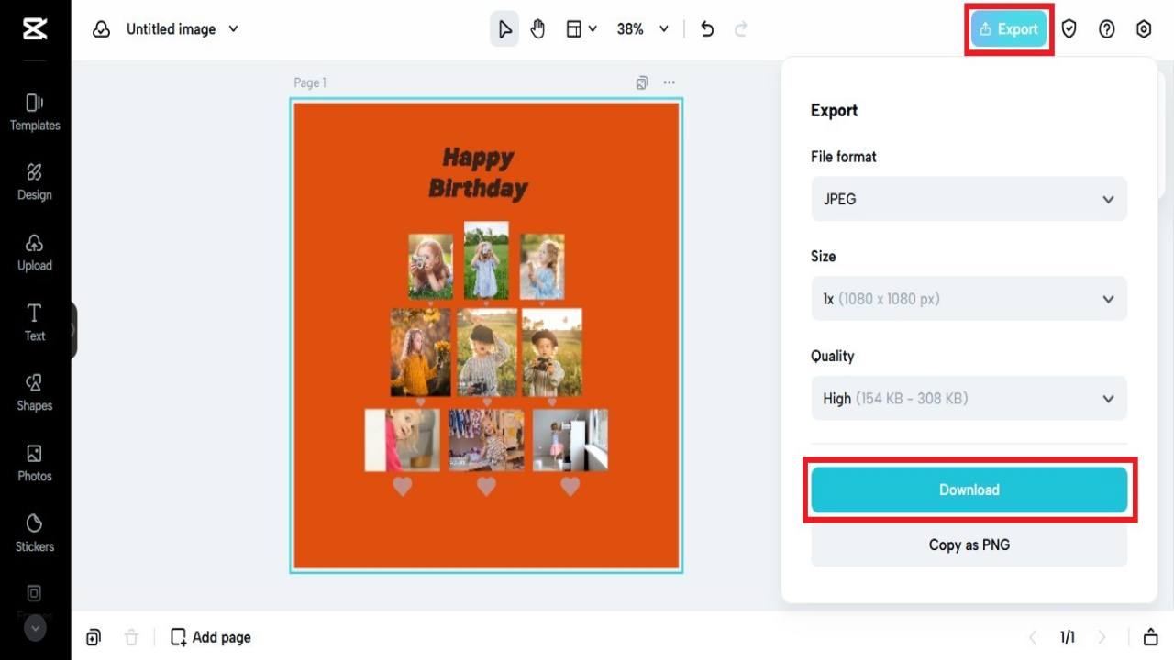Open the settings gear
Screen dimensions: 1174x660
pyautogui.click(x=1143, y=28)
